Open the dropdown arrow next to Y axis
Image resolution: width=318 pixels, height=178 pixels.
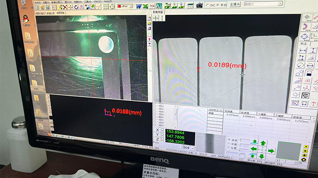162,135
